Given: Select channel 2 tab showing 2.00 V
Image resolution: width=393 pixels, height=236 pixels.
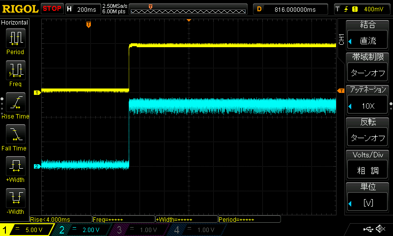Looking at the screenshot, I should [x=83, y=230].
